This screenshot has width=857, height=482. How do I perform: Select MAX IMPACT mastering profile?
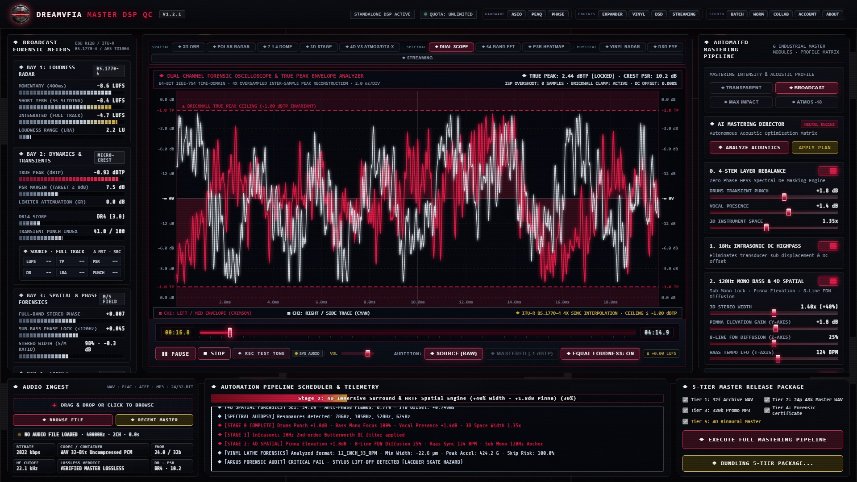pyautogui.click(x=741, y=102)
